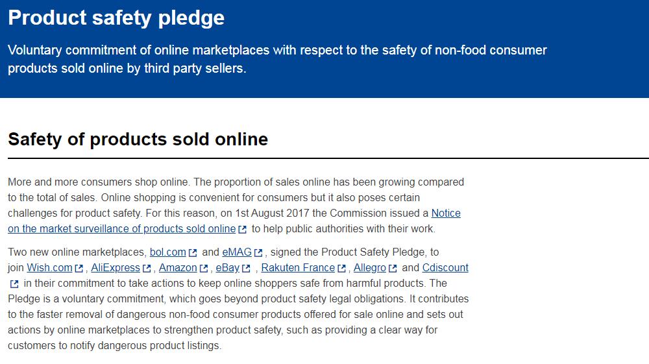Visit the AliExpress link

click(116, 268)
